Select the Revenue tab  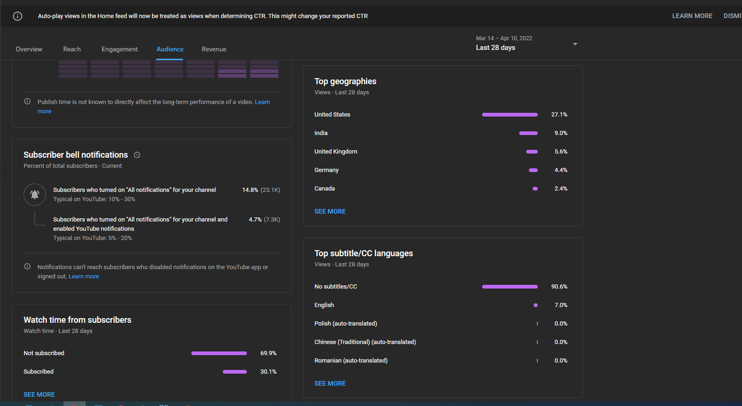[x=214, y=49]
